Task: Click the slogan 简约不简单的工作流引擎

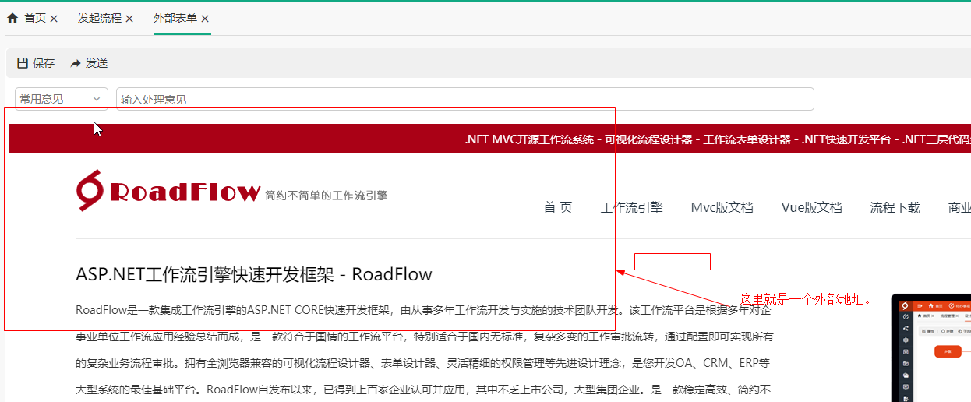Action: (x=326, y=195)
